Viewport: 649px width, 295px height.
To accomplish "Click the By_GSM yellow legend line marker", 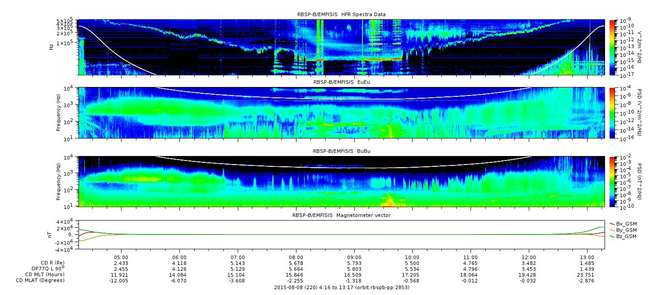I will click(x=612, y=230).
